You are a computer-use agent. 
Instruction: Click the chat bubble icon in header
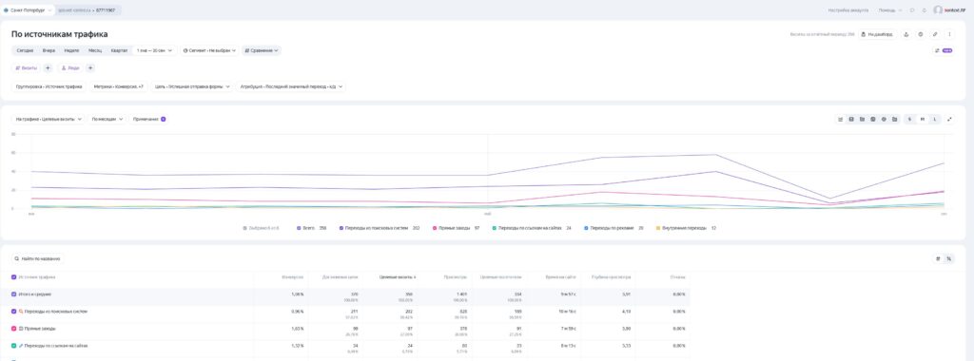[x=912, y=9]
